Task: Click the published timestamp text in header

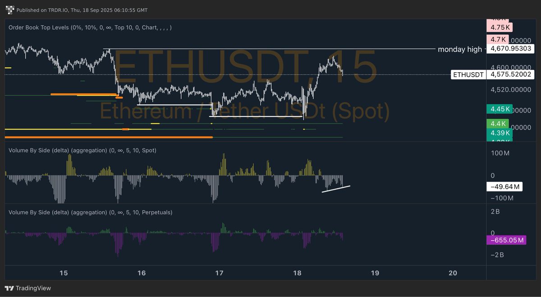Action: tap(82, 10)
